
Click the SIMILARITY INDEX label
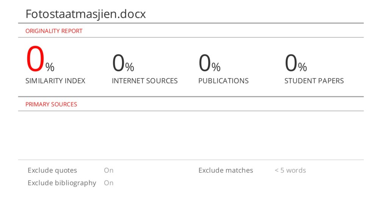55,81
